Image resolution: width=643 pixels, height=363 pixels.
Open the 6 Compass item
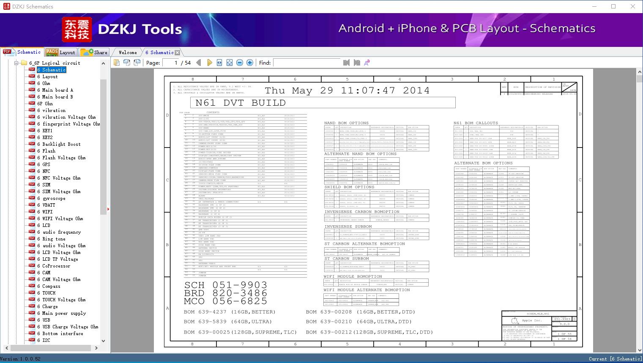49,286
